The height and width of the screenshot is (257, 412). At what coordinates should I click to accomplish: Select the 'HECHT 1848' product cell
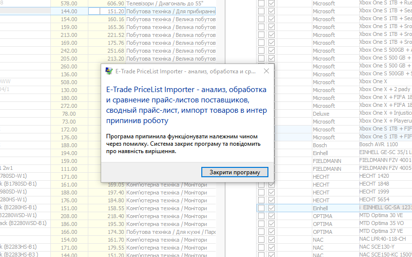pos(385,184)
